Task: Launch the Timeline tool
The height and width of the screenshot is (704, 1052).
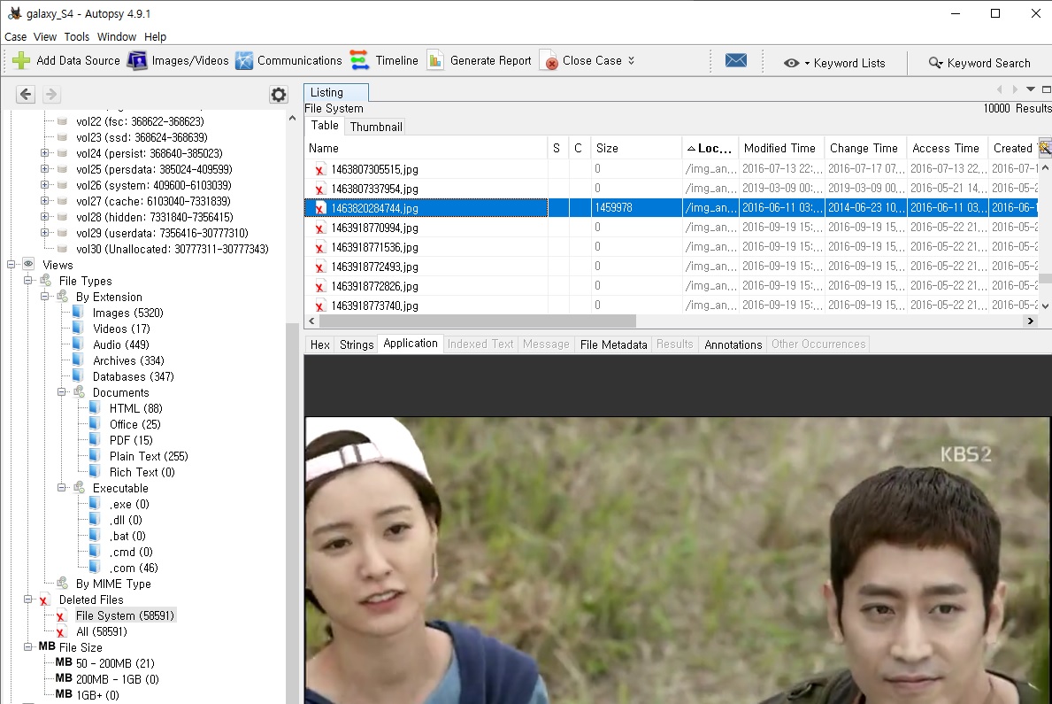Action: tap(384, 61)
